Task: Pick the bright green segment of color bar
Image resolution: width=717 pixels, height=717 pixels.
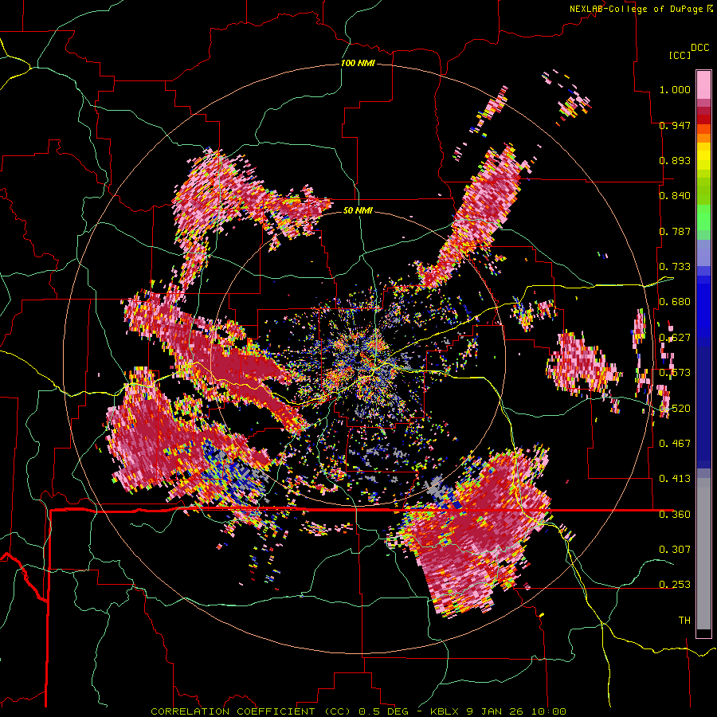Action: [703, 217]
